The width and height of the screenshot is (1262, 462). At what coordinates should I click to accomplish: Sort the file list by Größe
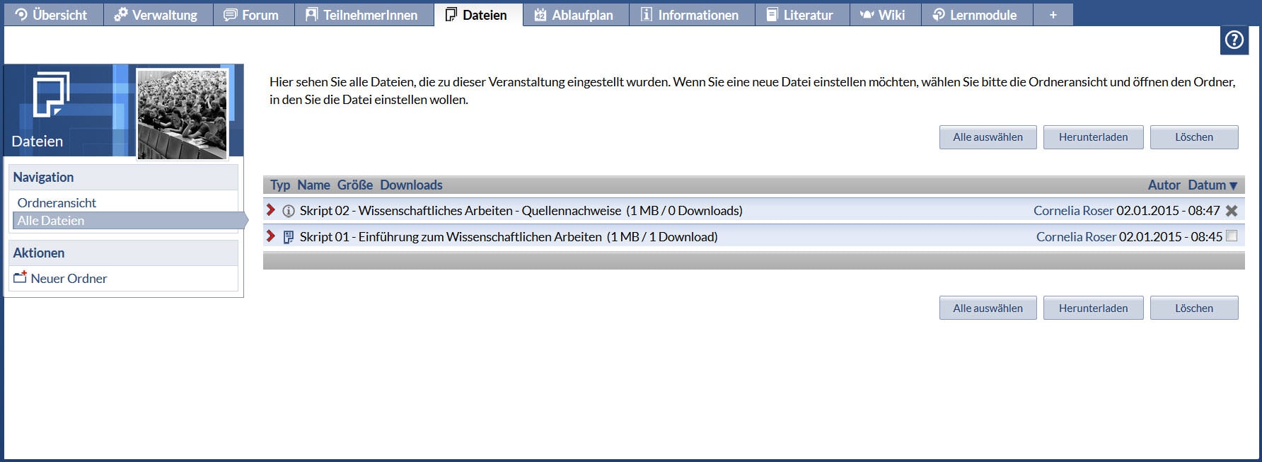[354, 185]
